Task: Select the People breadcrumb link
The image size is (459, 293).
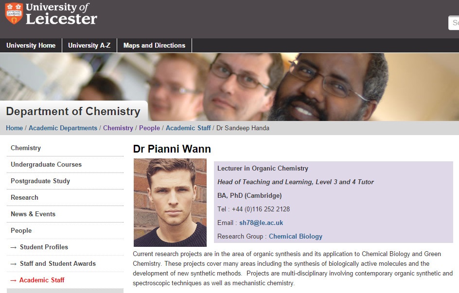Action: tap(149, 128)
